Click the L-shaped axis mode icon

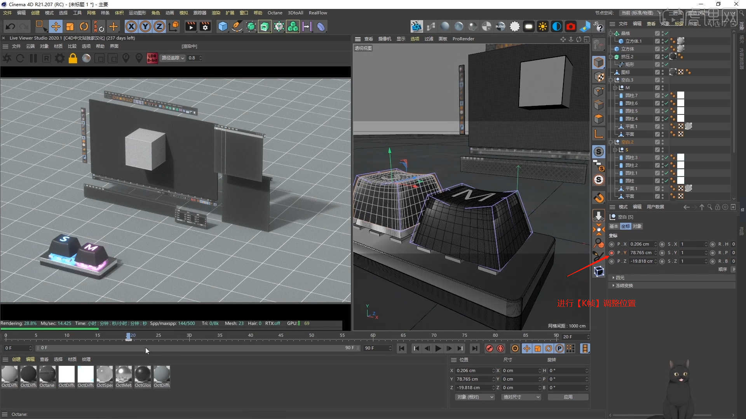[599, 134]
